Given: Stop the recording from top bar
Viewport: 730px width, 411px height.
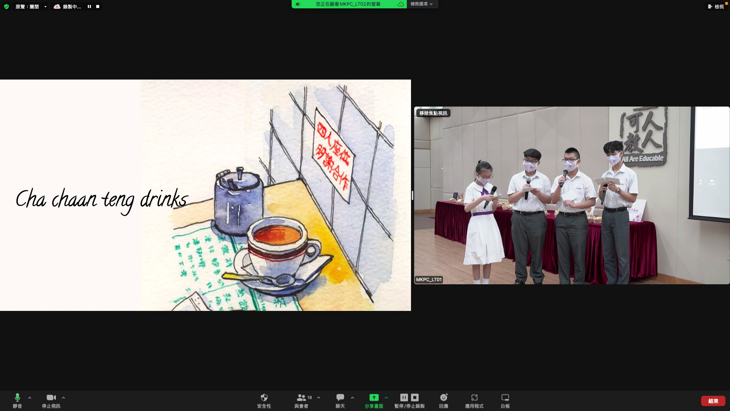Looking at the screenshot, I should point(98,6).
